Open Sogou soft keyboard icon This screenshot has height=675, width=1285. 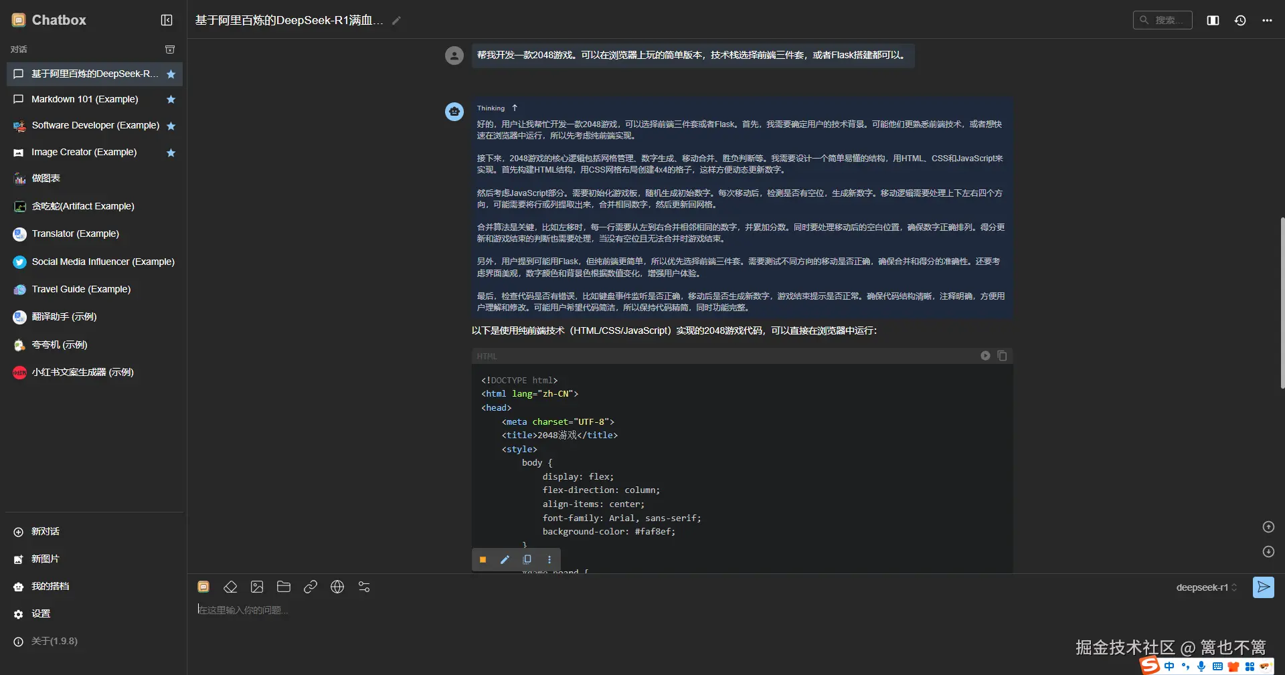(1217, 666)
